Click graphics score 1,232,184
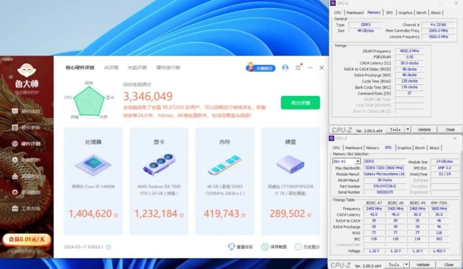This screenshot has width=463, height=269. (x=156, y=213)
